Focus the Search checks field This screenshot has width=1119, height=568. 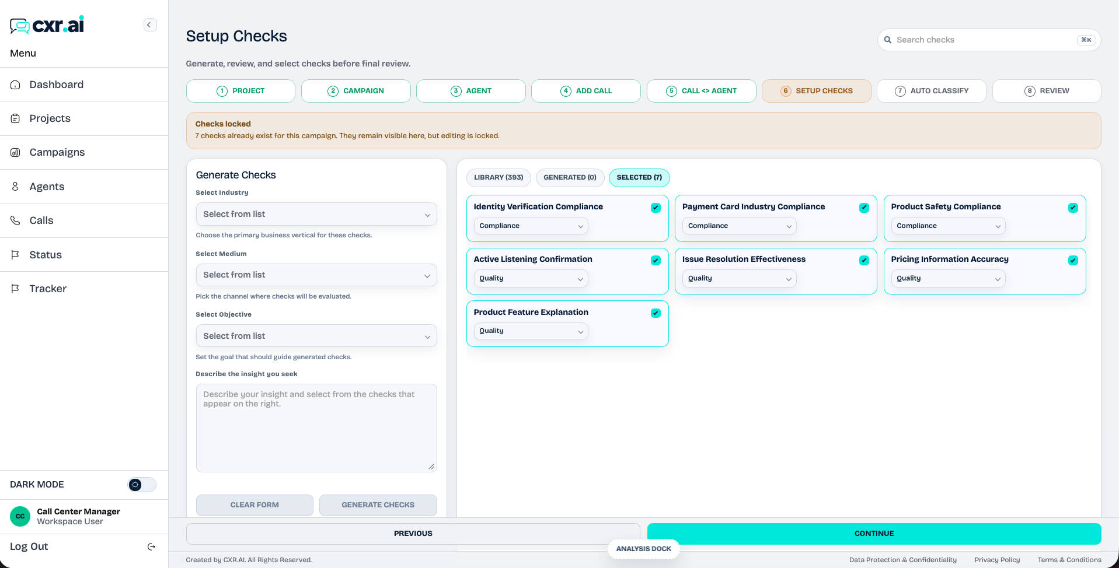pyautogui.click(x=989, y=40)
